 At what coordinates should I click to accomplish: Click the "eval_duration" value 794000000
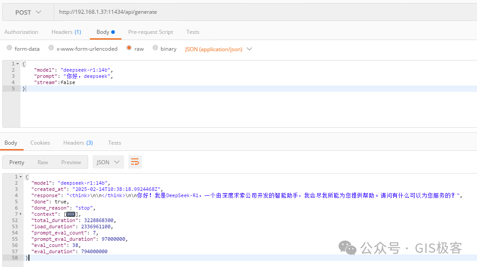tap(94, 251)
